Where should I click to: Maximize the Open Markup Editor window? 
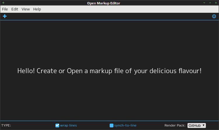[210, 3]
